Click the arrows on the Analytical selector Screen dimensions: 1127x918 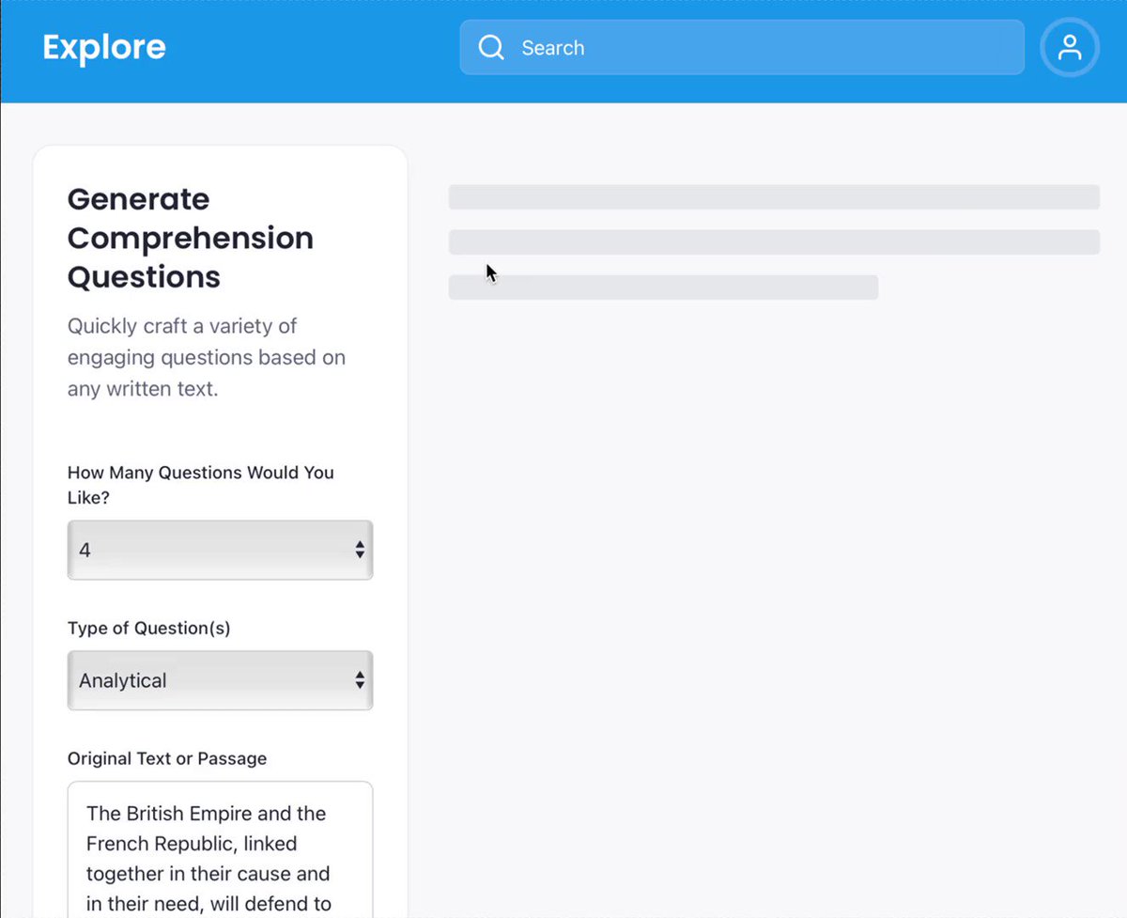click(x=360, y=680)
